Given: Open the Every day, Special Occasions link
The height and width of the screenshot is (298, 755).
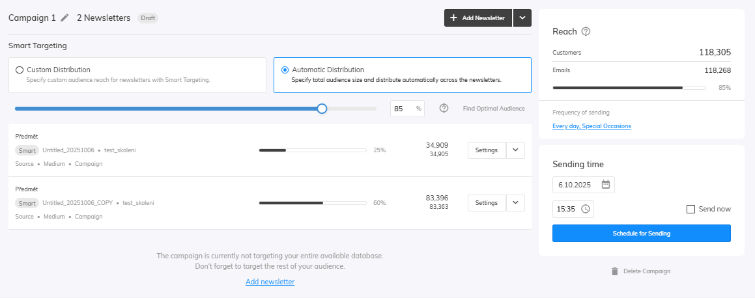Looking at the screenshot, I should [591, 126].
